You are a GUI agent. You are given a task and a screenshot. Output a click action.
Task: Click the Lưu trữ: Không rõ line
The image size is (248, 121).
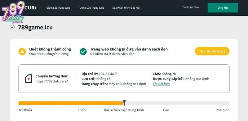tap(96, 79)
